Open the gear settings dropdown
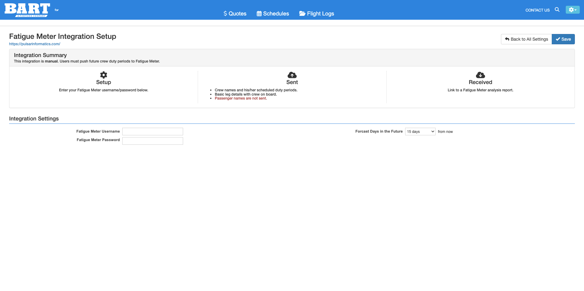Viewport: 584px width, 291px height. point(572,10)
